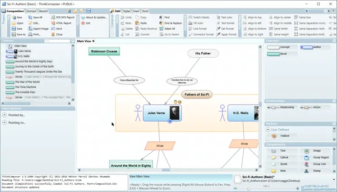The width and height of the screenshot is (337, 192).
Task: Expand the Concepts panel plus button
Action: (334, 41)
